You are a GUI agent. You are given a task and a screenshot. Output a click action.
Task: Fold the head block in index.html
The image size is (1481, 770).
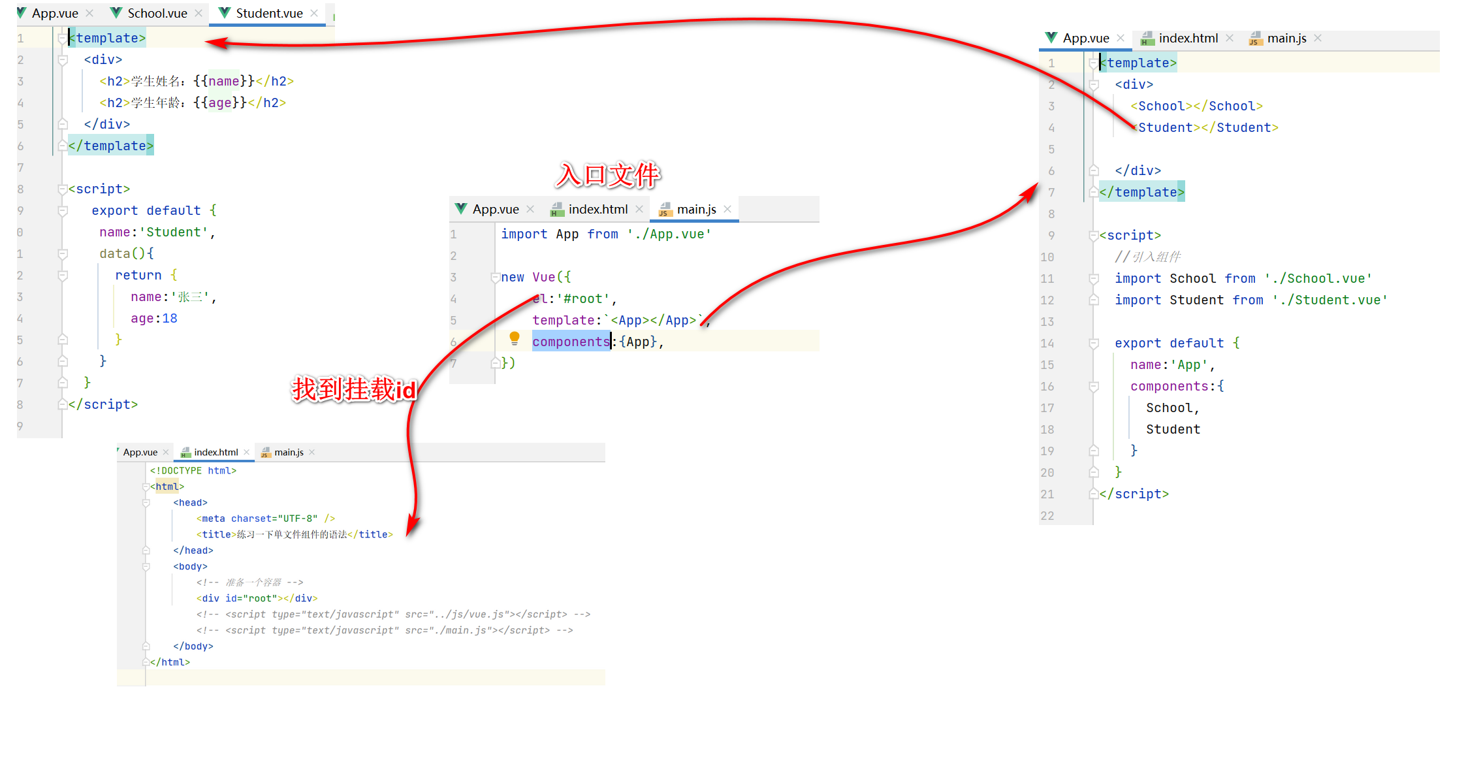click(x=146, y=502)
